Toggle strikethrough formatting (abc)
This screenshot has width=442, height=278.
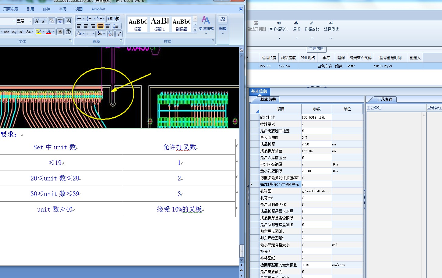[7, 32]
